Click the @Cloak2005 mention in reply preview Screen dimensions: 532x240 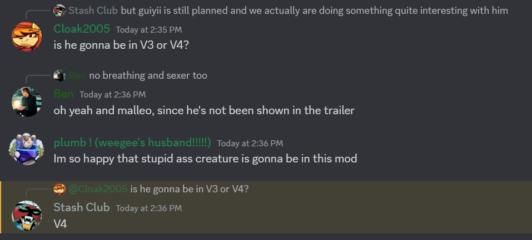click(x=98, y=189)
